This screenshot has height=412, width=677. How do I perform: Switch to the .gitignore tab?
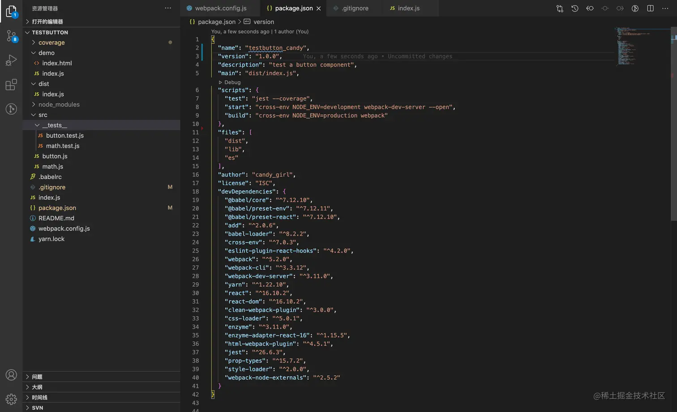click(355, 8)
